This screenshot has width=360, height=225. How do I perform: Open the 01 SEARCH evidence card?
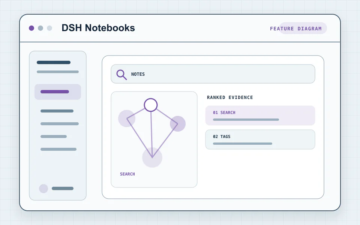coord(260,115)
